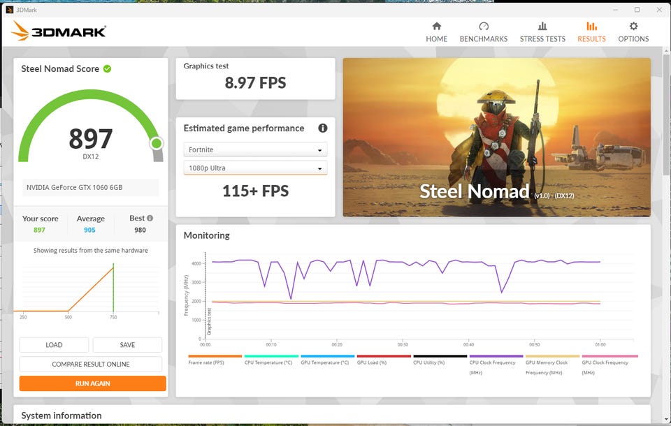Open the Fortnite game dropdown

point(256,149)
